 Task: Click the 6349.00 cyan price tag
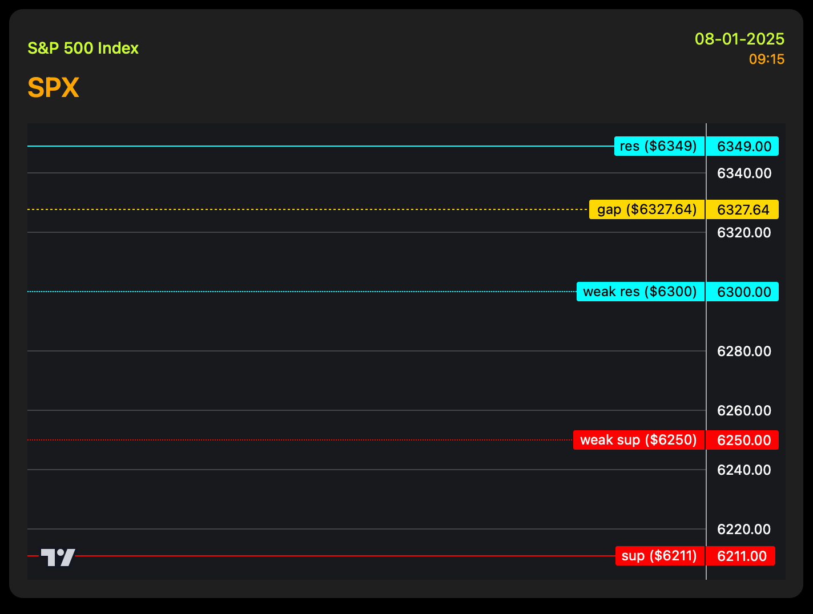[743, 147]
